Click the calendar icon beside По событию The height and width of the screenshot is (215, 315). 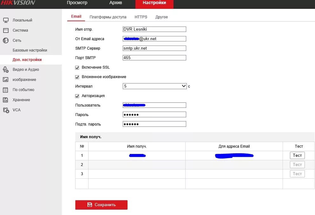[x=6, y=90]
